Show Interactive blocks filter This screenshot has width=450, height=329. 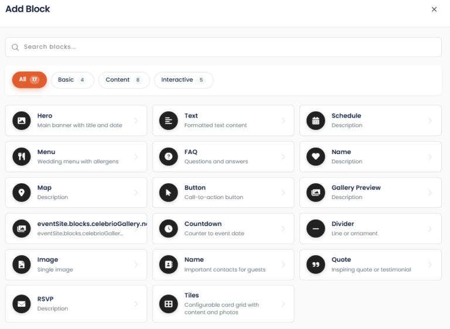(x=183, y=80)
